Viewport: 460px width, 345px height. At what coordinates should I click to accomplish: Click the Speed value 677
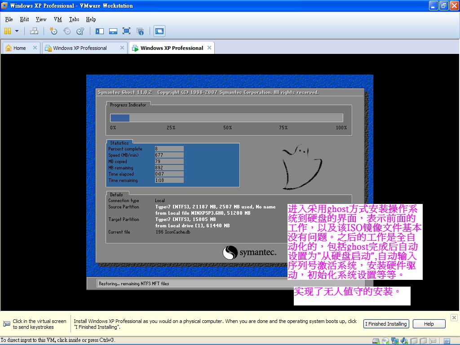[169, 155]
